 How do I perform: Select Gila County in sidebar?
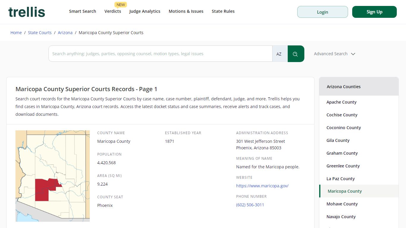coord(338,140)
